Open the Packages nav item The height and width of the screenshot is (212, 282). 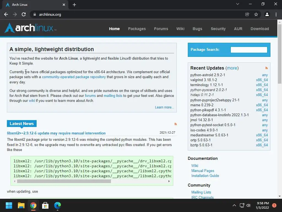137,29
